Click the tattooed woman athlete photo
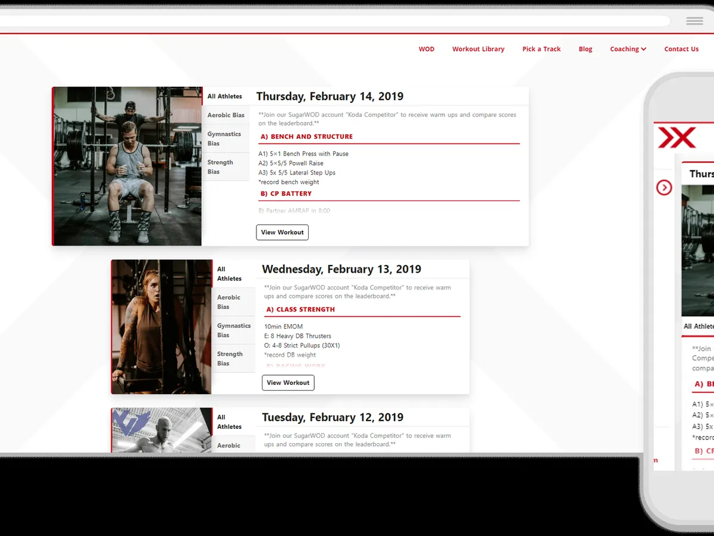The image size is (714, 536). click(162, 327)
